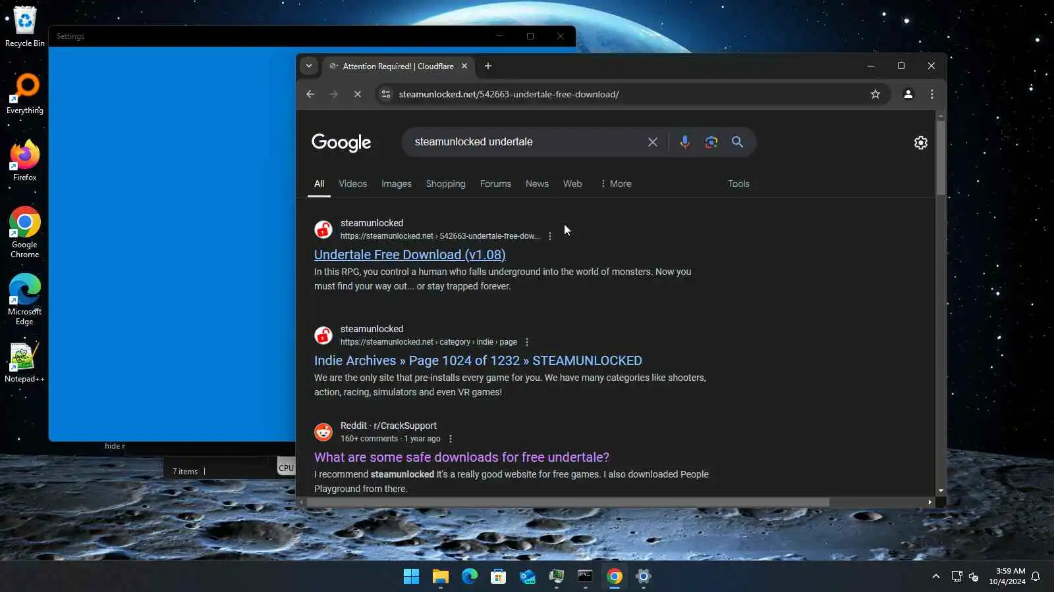Open Google quick settings gear
The image size is (1054, 592).
pos(921,143)
